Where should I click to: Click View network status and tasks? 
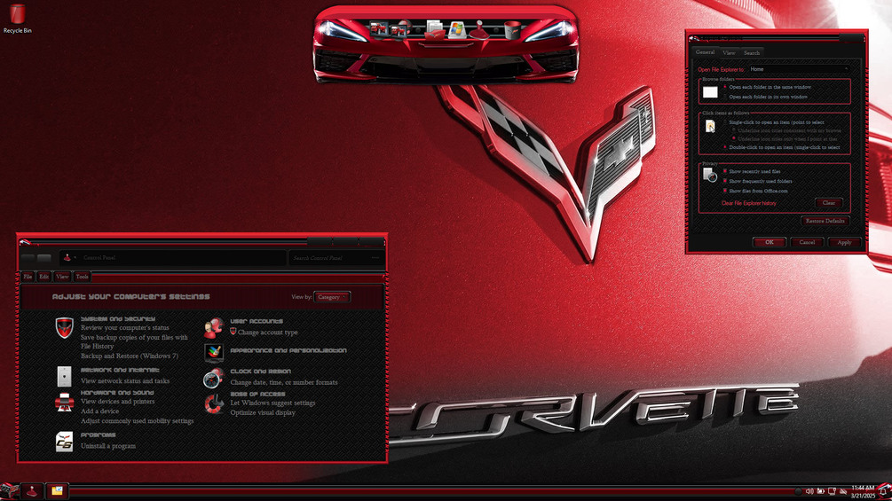pyautogui.click(x=124, y=381)
